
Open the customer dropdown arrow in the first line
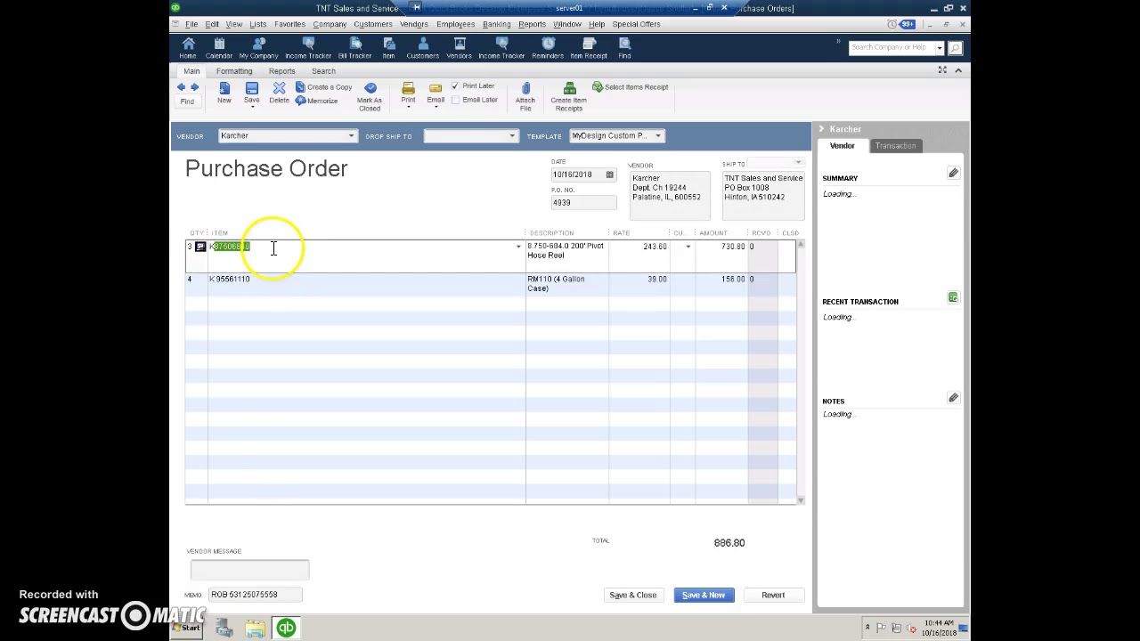[x=688, y=247]
